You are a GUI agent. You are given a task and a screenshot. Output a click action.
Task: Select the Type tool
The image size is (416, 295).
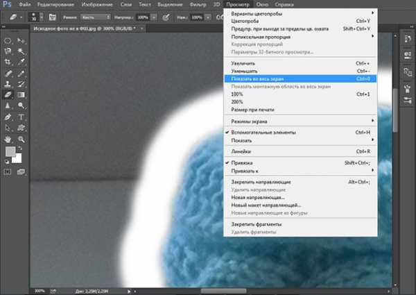(21, 117)
